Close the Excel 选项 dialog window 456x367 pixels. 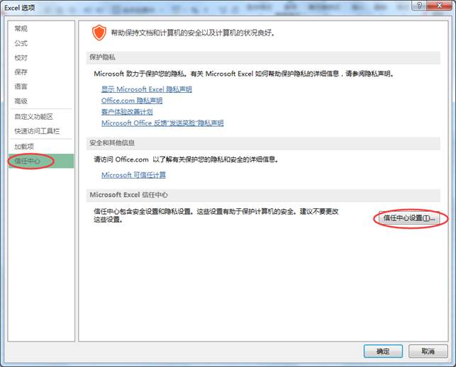tap(441, 8)
